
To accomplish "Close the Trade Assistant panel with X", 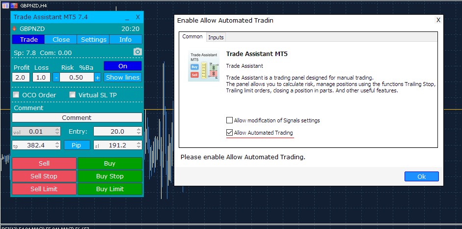I will point(137,17).
